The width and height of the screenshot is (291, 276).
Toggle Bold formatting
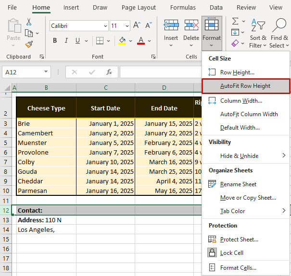click(55, 41)
